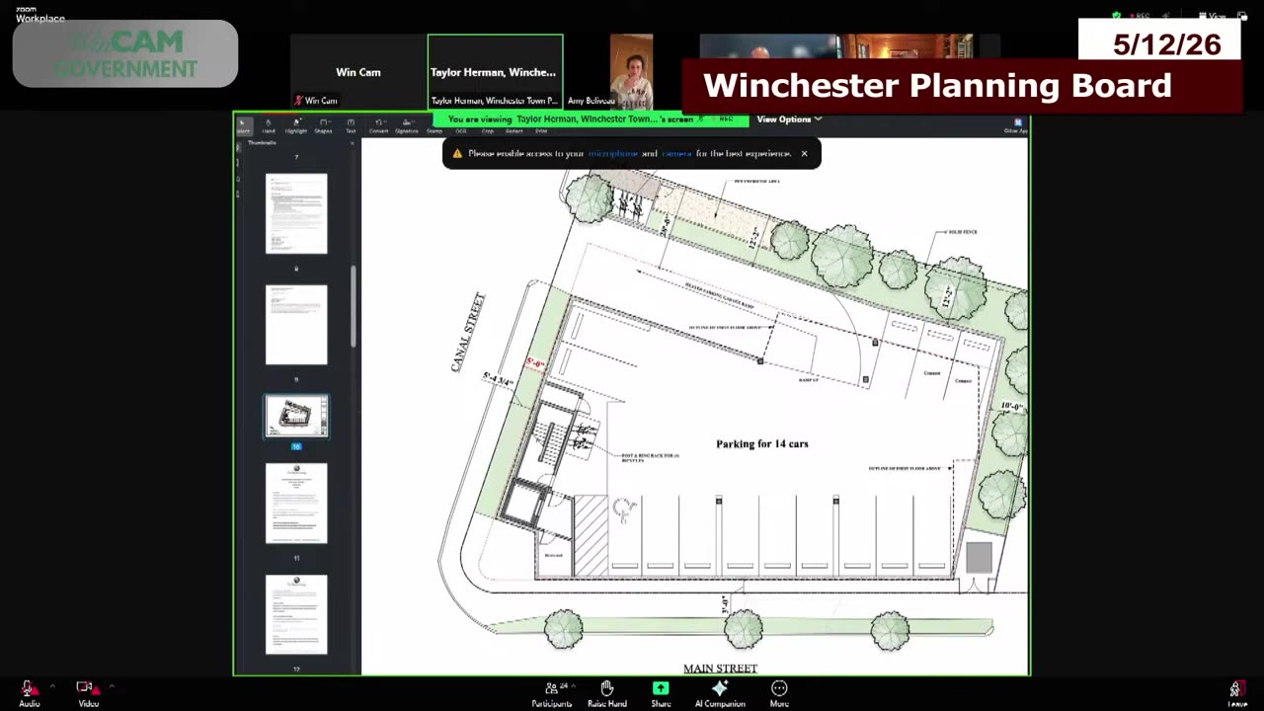Close the Thumbnails panel

[x=353, y=143]
